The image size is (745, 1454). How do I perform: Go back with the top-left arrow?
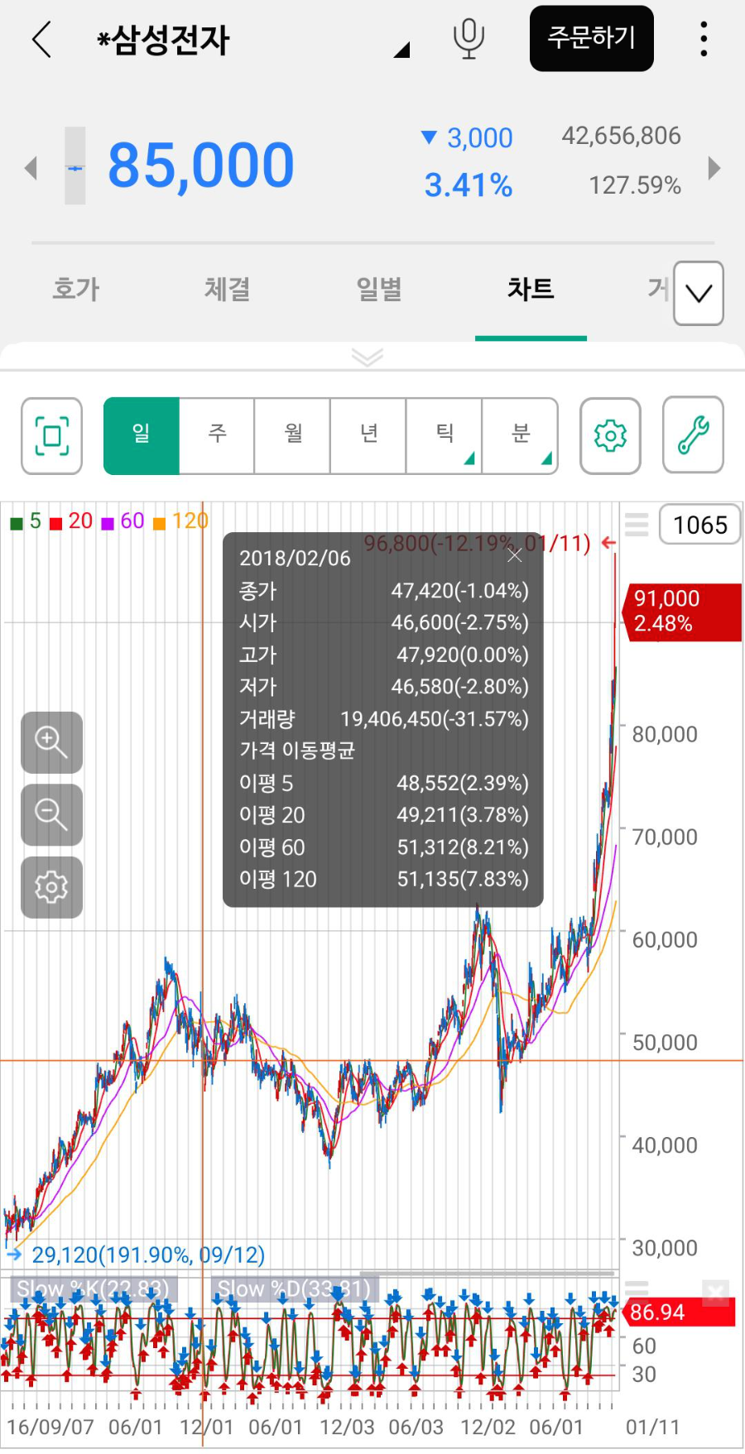[x=41, y=39]
